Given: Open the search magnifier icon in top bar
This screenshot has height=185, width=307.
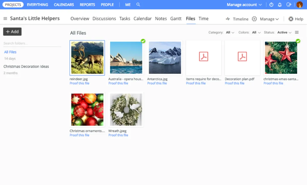Looking at the screenshot, I should [x=138, y=5].
